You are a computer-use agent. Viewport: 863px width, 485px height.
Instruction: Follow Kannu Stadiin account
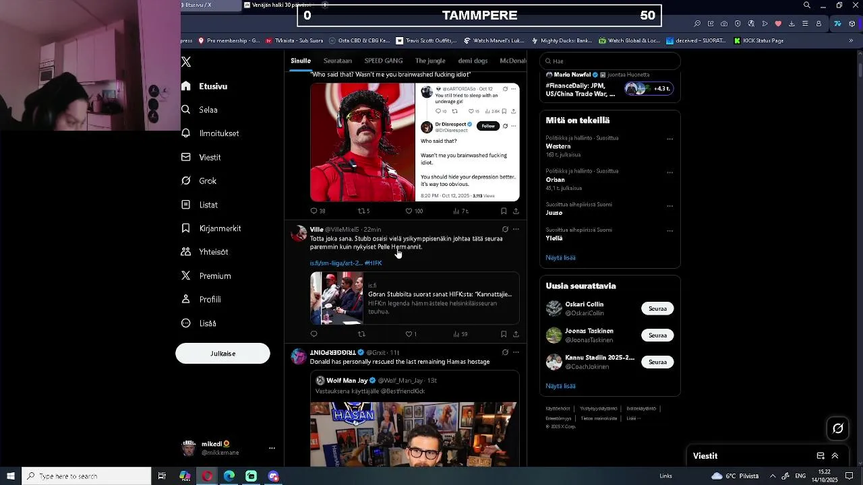pyautogui.click(x=657, y=362)
